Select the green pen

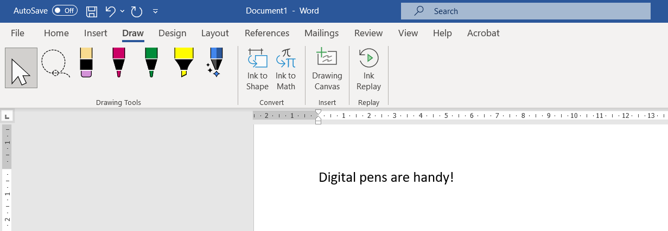point(151,62)
